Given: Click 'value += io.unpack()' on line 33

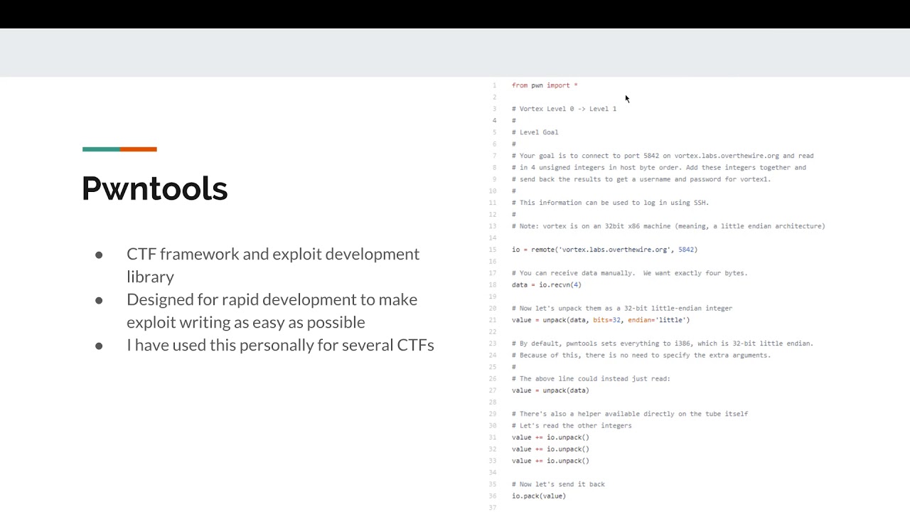Looking at the screenshot, I should click(x=550, y=461).
